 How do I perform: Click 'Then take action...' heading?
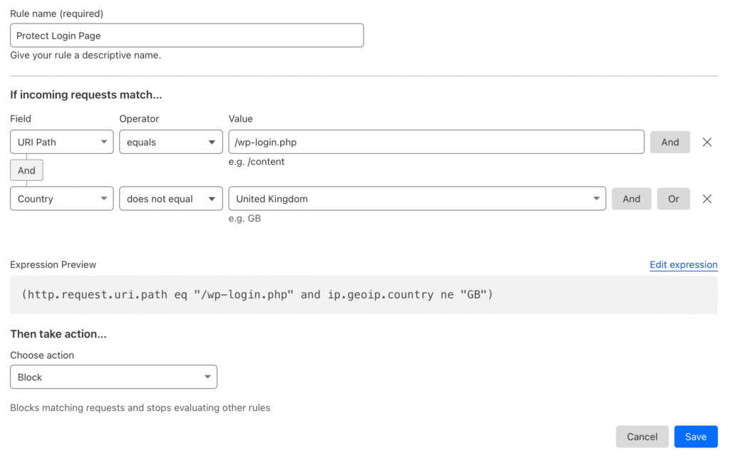(x=58, y=333)
